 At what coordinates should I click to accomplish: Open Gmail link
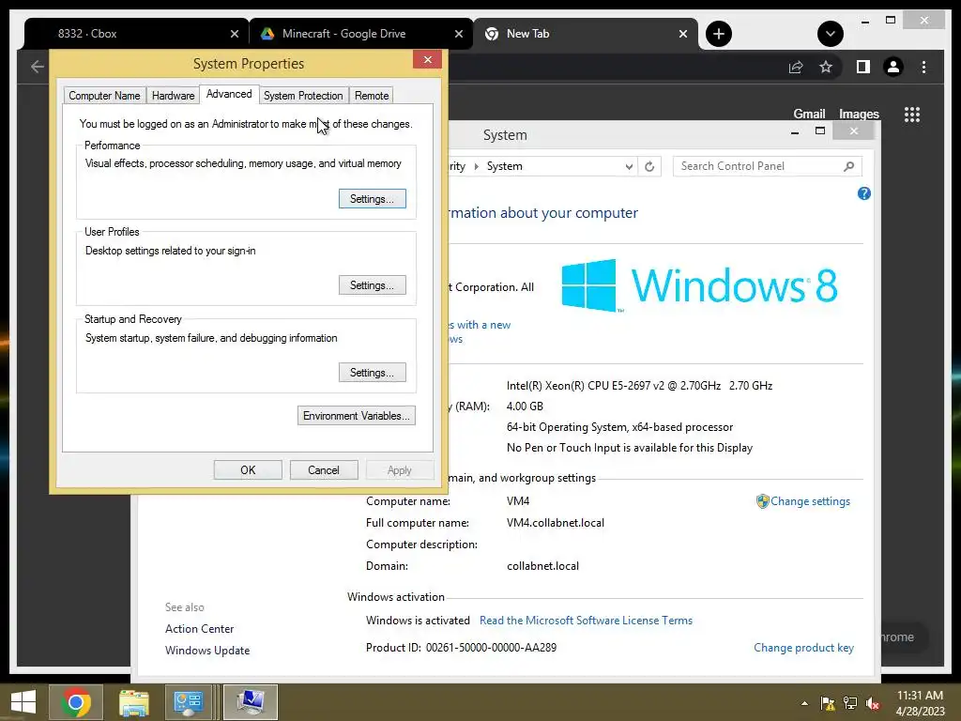coord(809,114)
